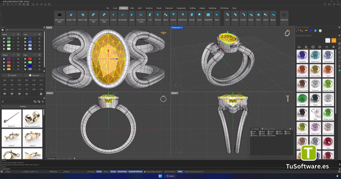The image size is (341, 179).
Task: Apply the Chamfer surface tool
Action: pos(235,17)
